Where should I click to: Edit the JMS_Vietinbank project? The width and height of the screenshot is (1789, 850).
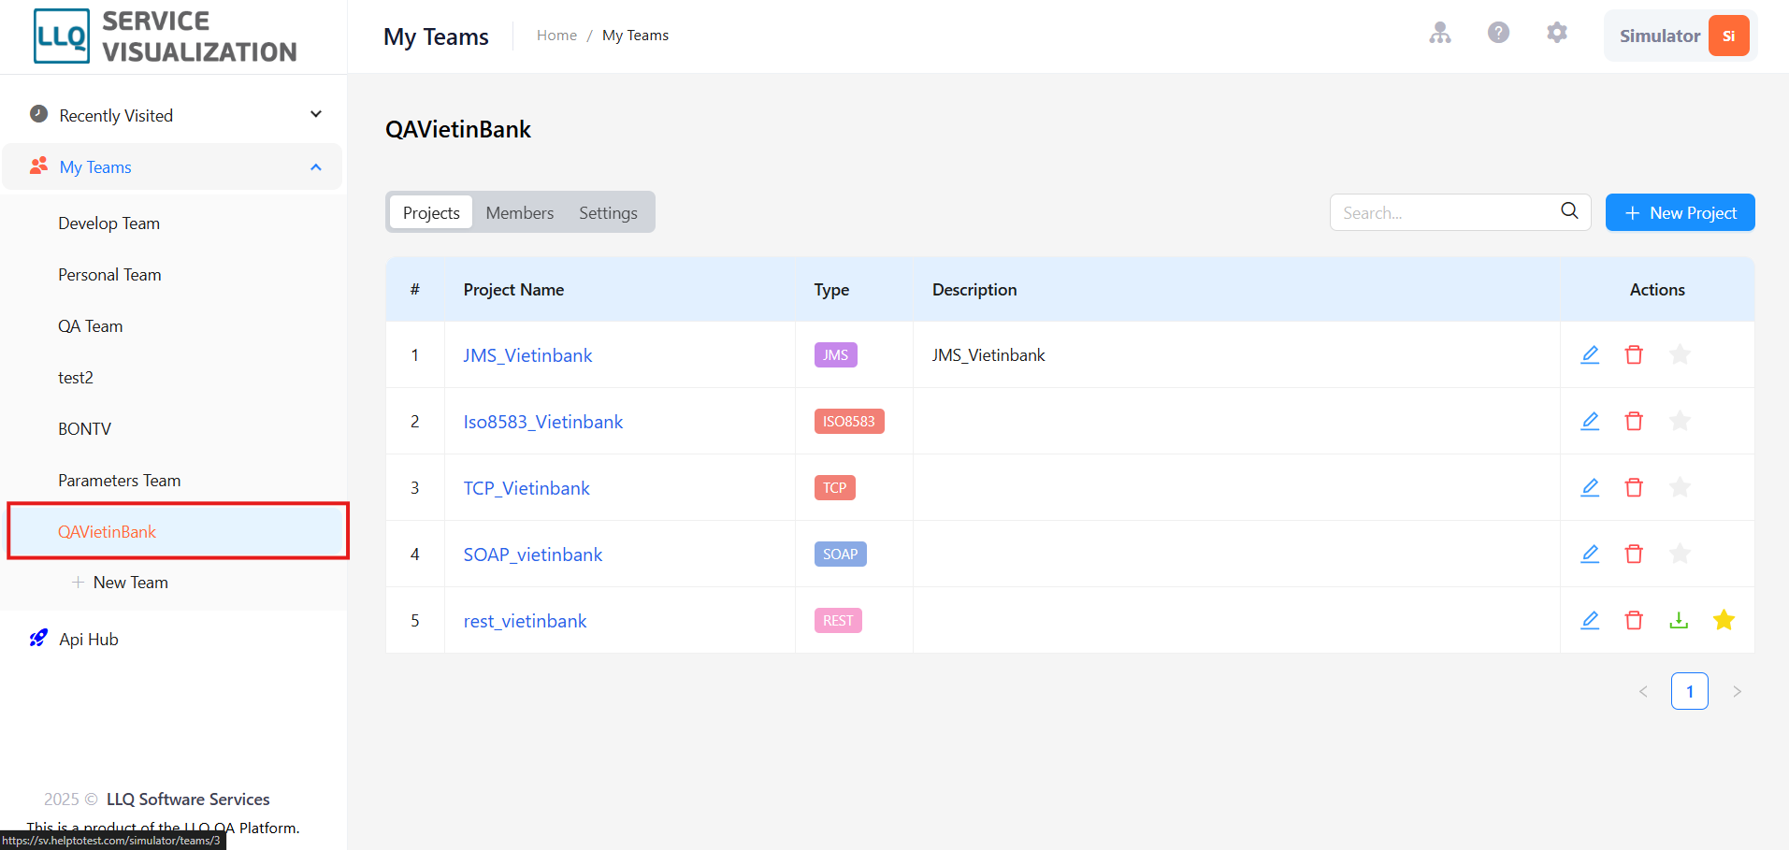[1590, 354]
